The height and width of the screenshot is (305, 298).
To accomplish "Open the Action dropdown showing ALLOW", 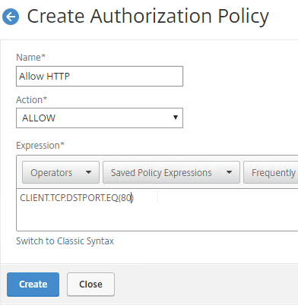I will pyautogui.click(x=100, y=118).
